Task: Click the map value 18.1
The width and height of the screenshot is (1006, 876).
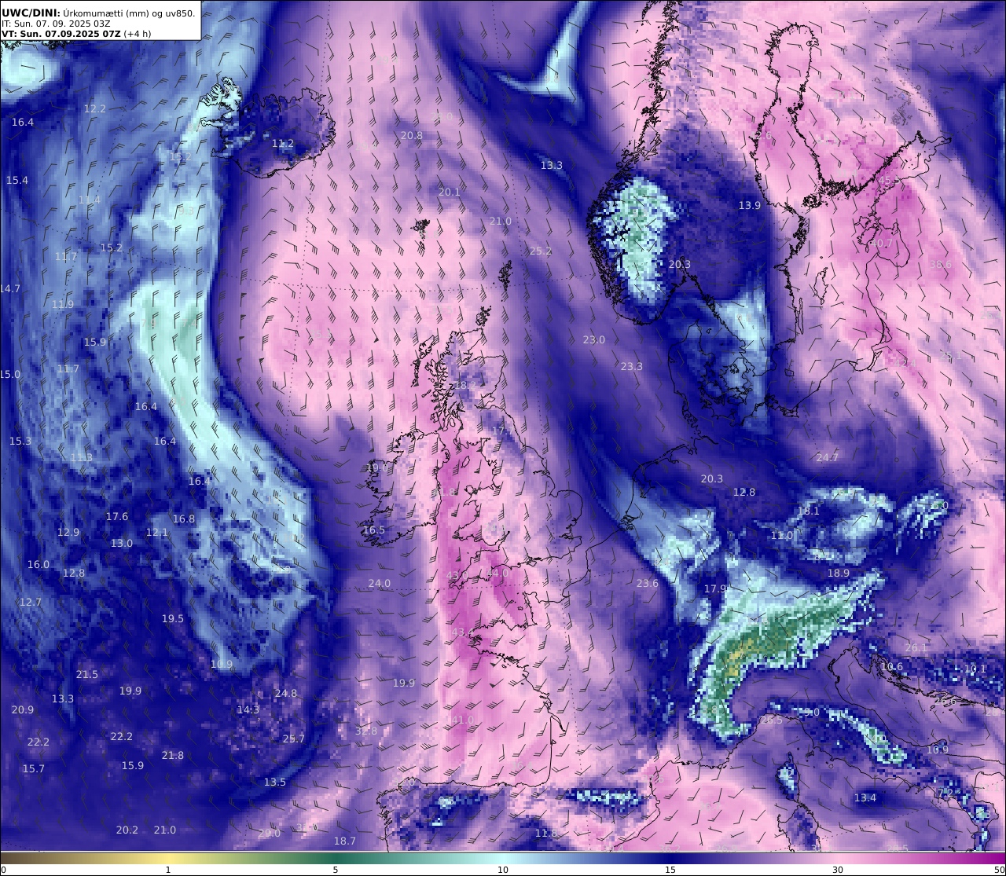Action: click(x=809, y=511)
